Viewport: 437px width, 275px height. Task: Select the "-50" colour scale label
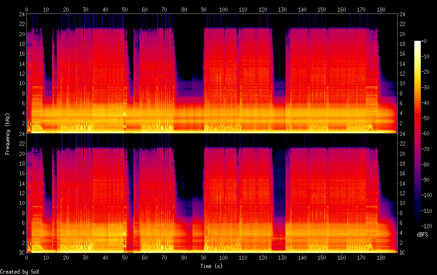[425, 118]
